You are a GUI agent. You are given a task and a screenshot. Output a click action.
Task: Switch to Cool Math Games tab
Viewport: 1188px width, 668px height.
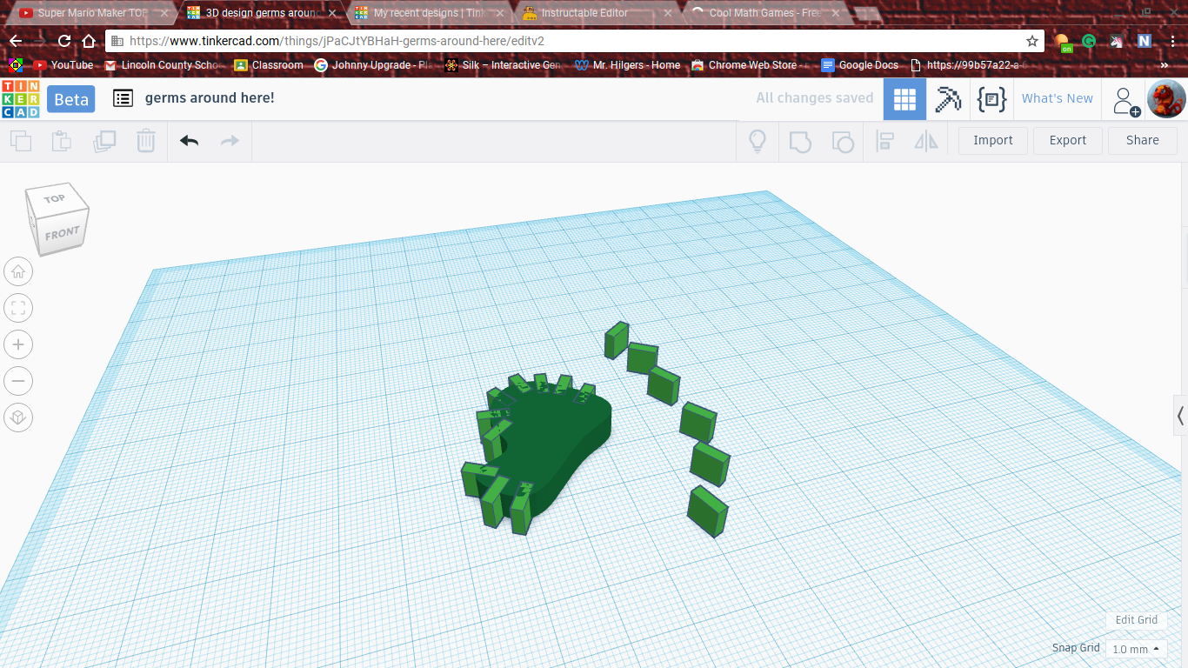(x=764, y=13)
